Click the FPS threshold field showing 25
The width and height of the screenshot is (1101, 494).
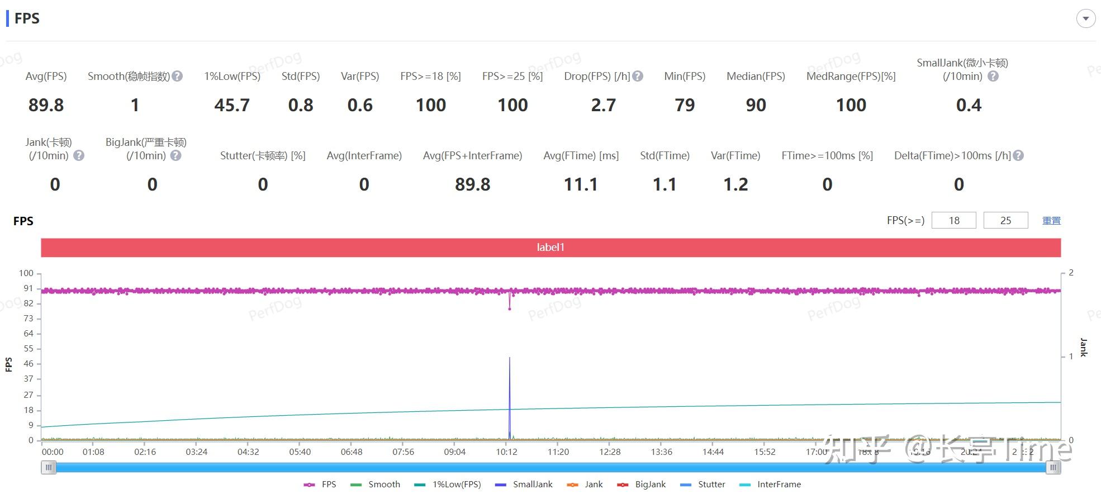pos(1005,220)
